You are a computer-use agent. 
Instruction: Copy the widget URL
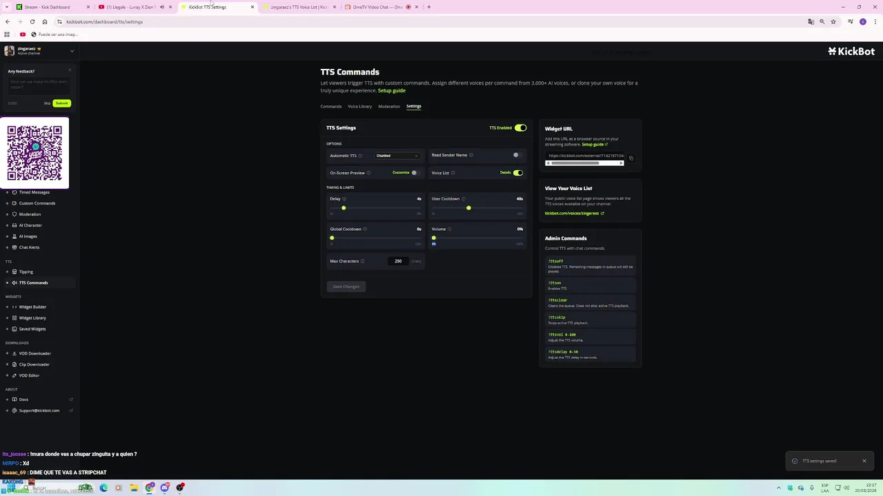click(x=631, y=158)
